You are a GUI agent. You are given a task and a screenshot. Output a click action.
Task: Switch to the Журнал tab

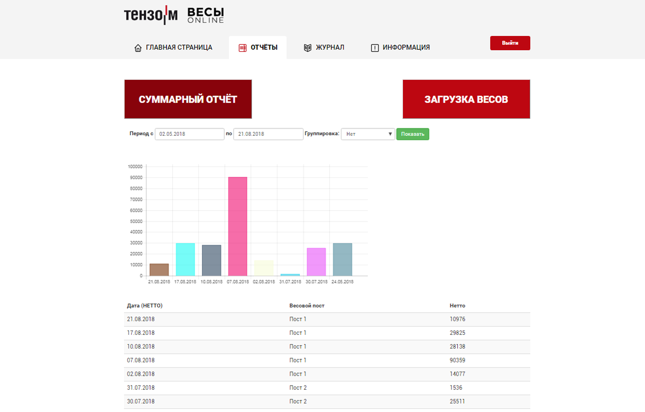coord(330,48)
